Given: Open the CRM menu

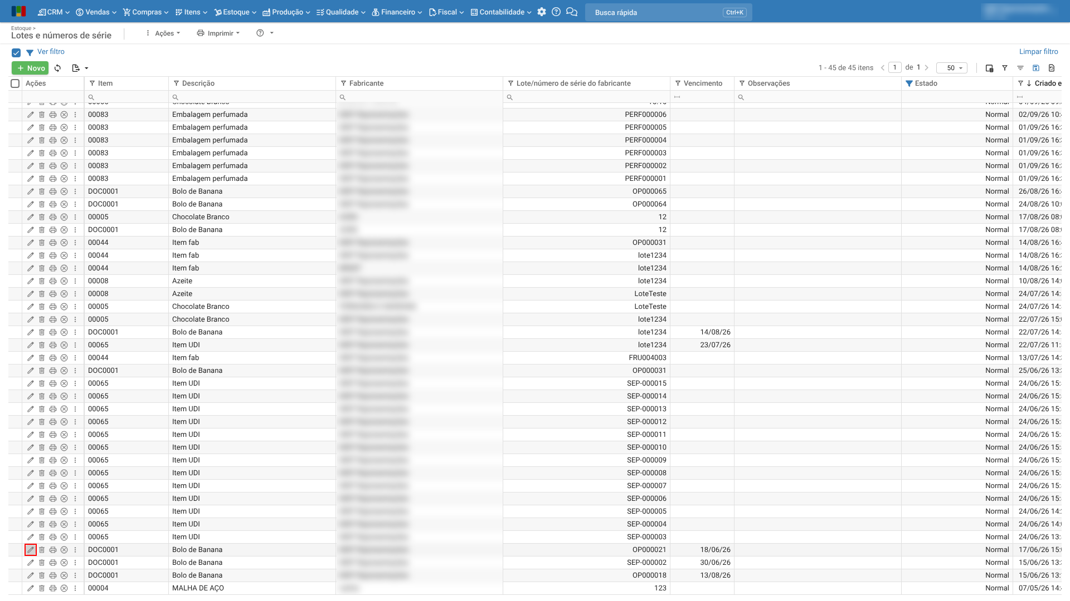Looking at the screenshot, I should [x=53, y=12].
